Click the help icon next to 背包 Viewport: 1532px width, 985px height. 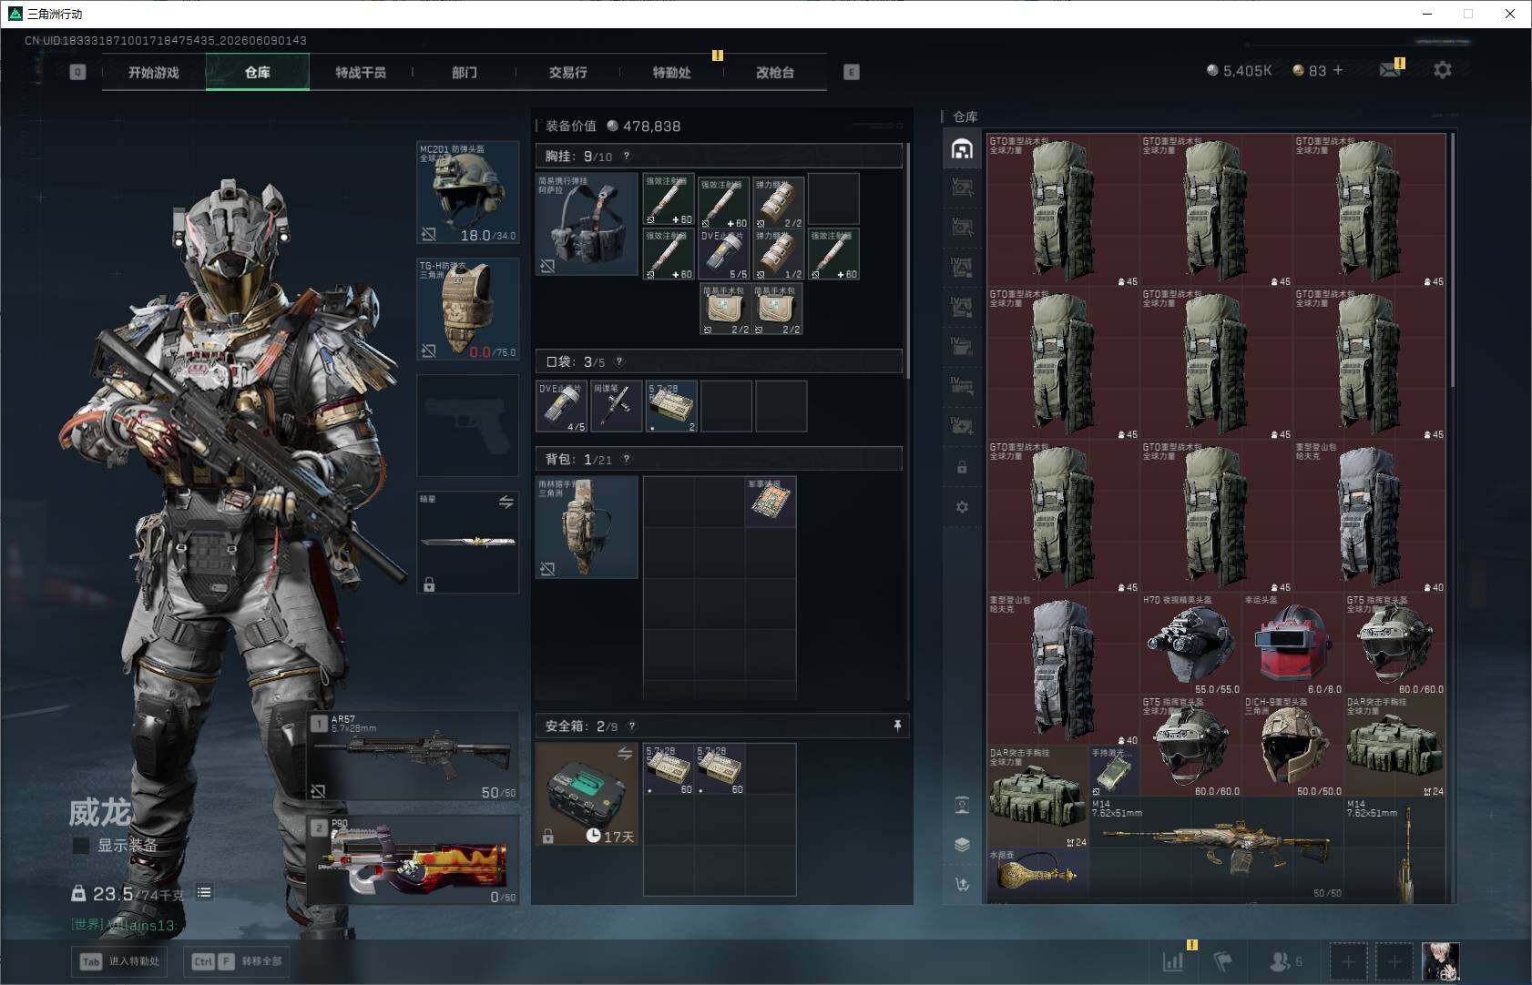tap(626, 459)
